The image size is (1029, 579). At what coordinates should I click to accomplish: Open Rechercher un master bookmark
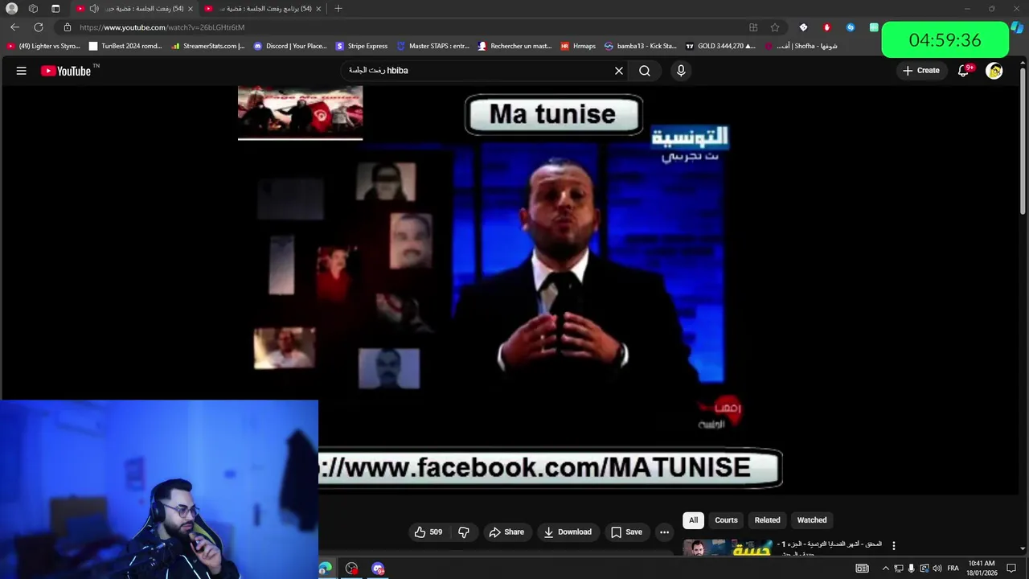[515, 47]
